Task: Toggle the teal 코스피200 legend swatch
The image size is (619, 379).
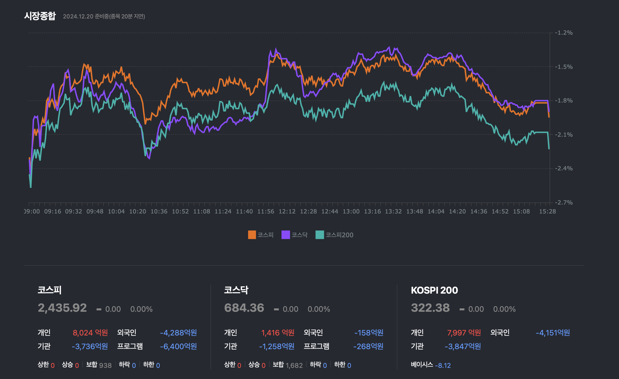Action: point(320,235)
